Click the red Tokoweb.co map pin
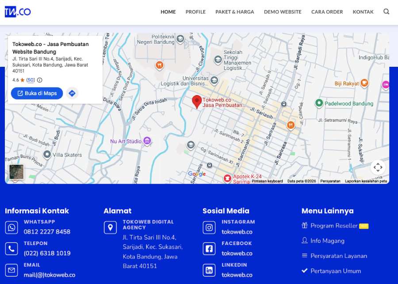 [196, 102]
